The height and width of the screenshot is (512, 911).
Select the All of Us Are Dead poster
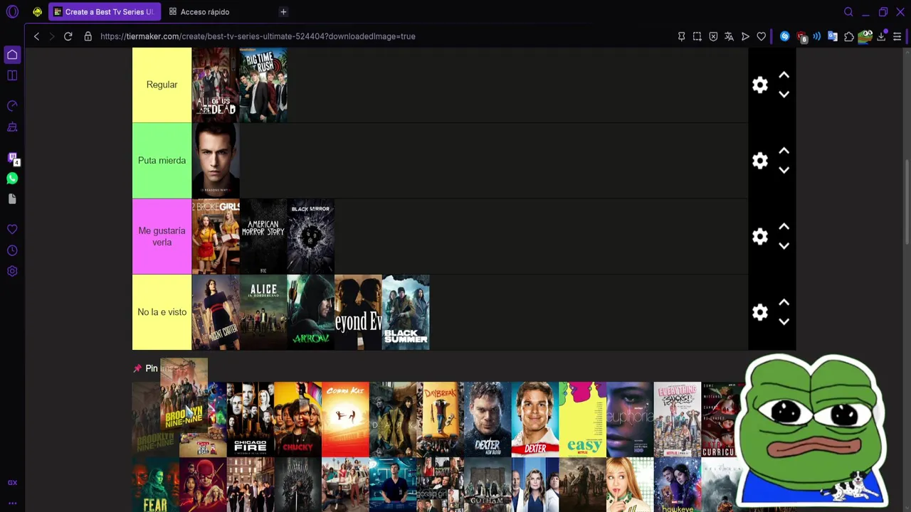click(x=216, y=85)
